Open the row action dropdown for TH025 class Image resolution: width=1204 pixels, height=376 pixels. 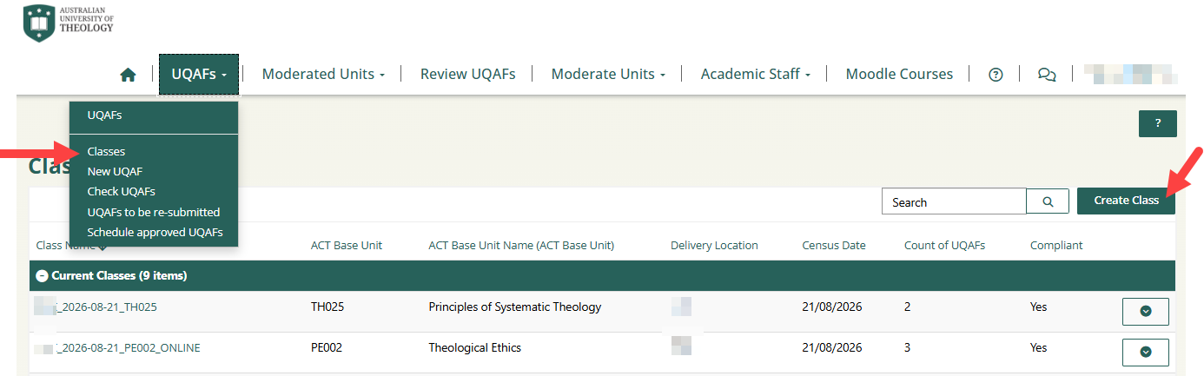[1145, 311]
